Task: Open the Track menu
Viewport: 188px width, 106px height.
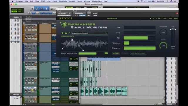Action: pyautogui.click(x=43, y=1)
